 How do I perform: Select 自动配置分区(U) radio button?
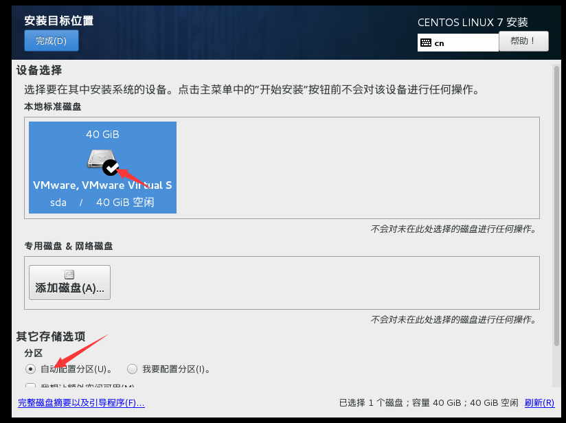(30, 369)
